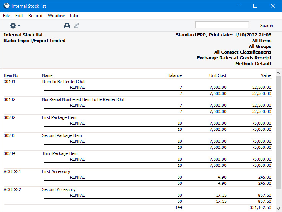Click 'Non-Serial Numbered Item To Be Rented Out'

83,99
